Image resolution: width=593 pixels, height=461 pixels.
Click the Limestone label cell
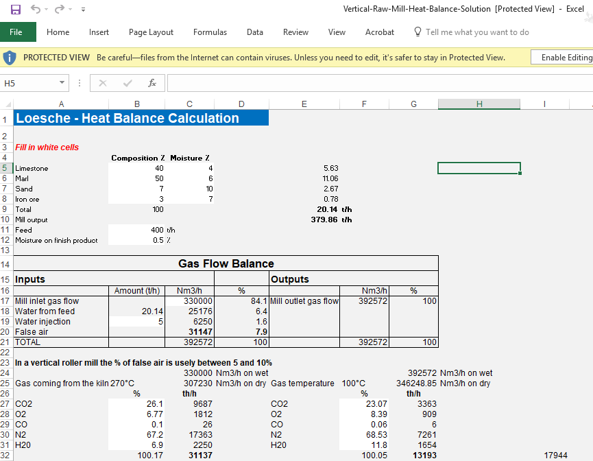click(61, 168)
